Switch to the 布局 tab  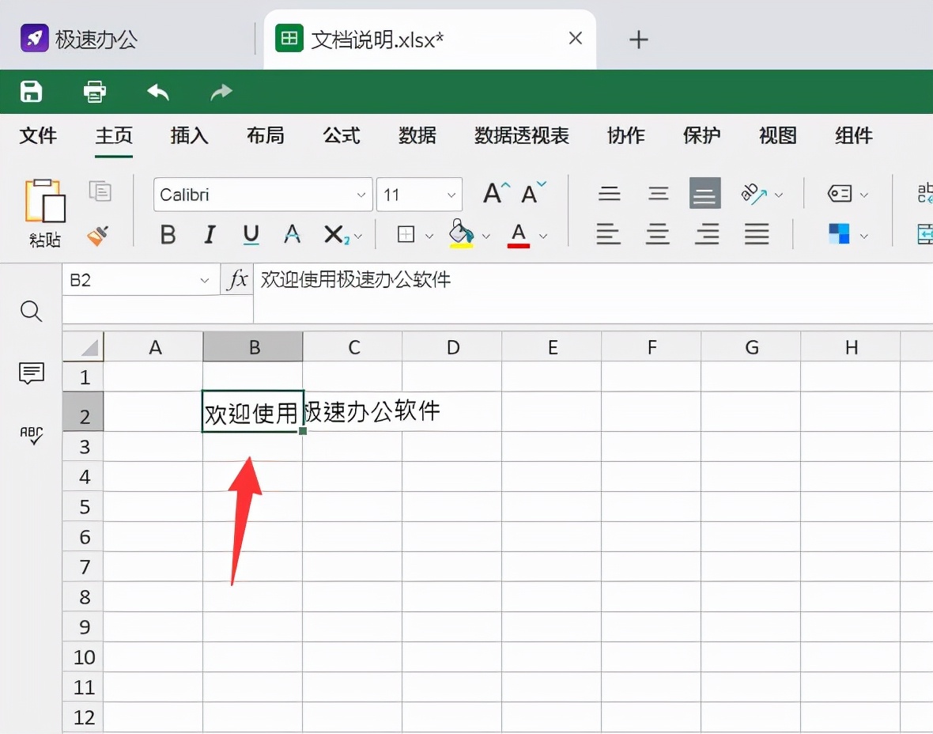[x=266, y=136]
